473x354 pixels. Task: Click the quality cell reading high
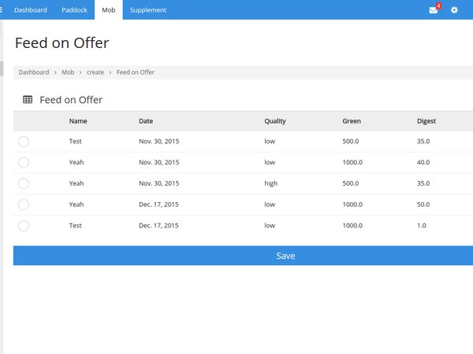[271, 183]
